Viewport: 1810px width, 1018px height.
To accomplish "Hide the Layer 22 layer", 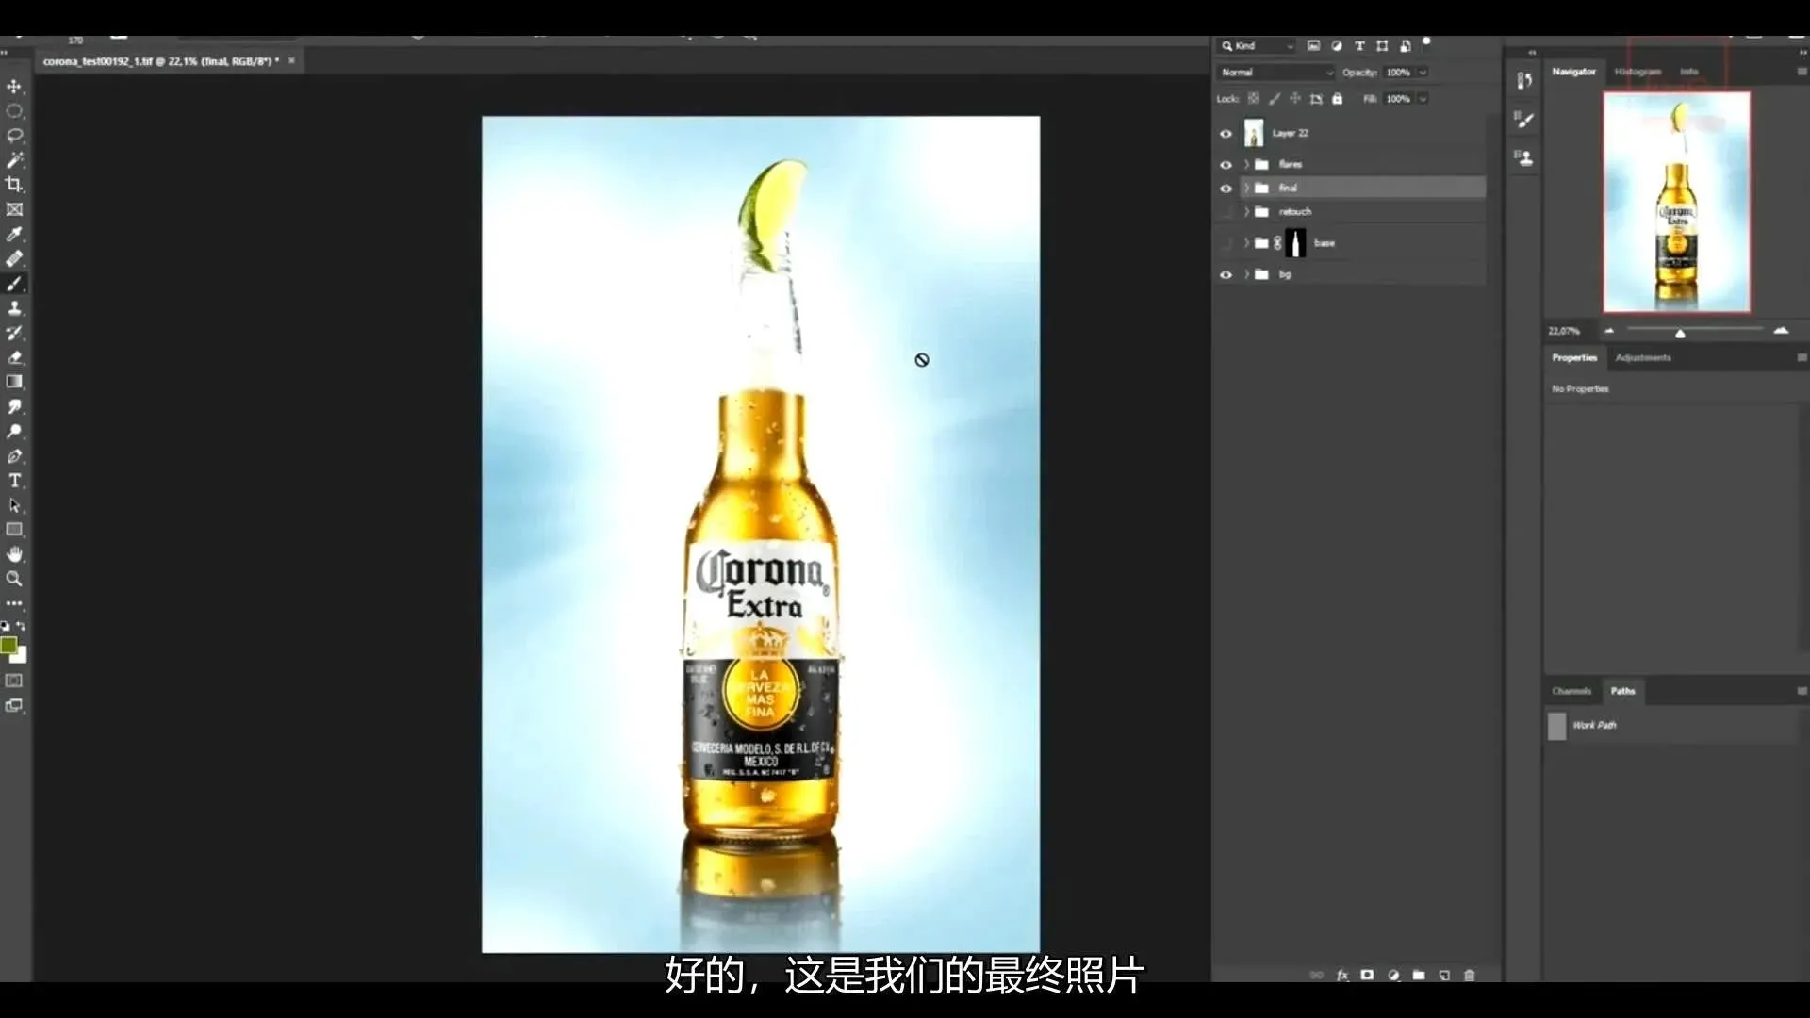I will pos(1226,134).
